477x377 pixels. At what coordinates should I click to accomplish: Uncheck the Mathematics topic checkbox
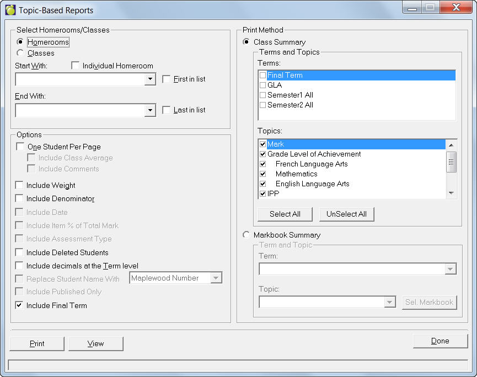tap(263, 174)
